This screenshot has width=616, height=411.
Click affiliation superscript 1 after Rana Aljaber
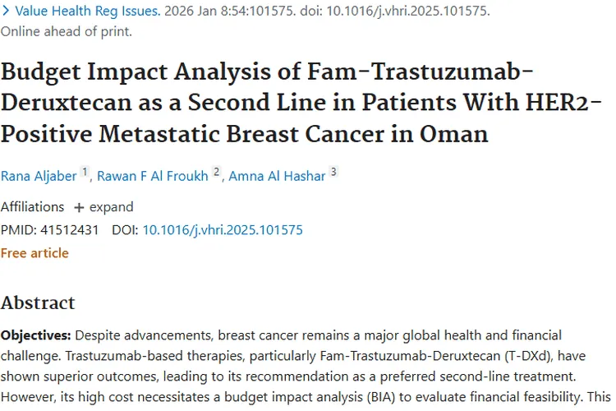(x=84, y=173)
